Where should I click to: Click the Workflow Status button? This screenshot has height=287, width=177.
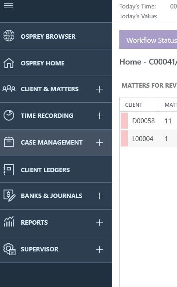148,40
